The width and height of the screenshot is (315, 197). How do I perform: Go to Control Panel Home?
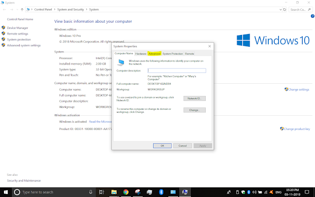20,19
